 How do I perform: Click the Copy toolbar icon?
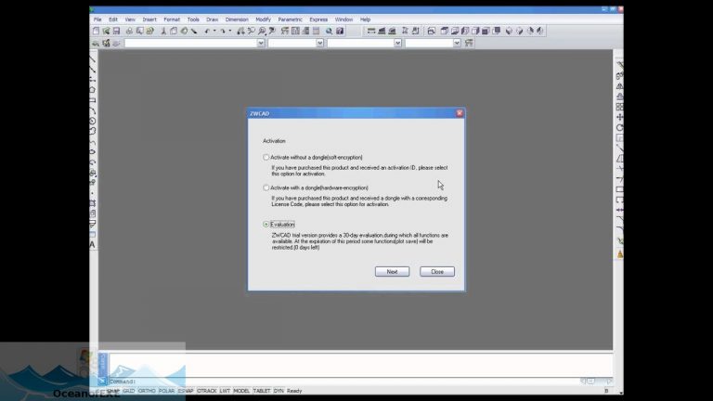tap(174, 31)
